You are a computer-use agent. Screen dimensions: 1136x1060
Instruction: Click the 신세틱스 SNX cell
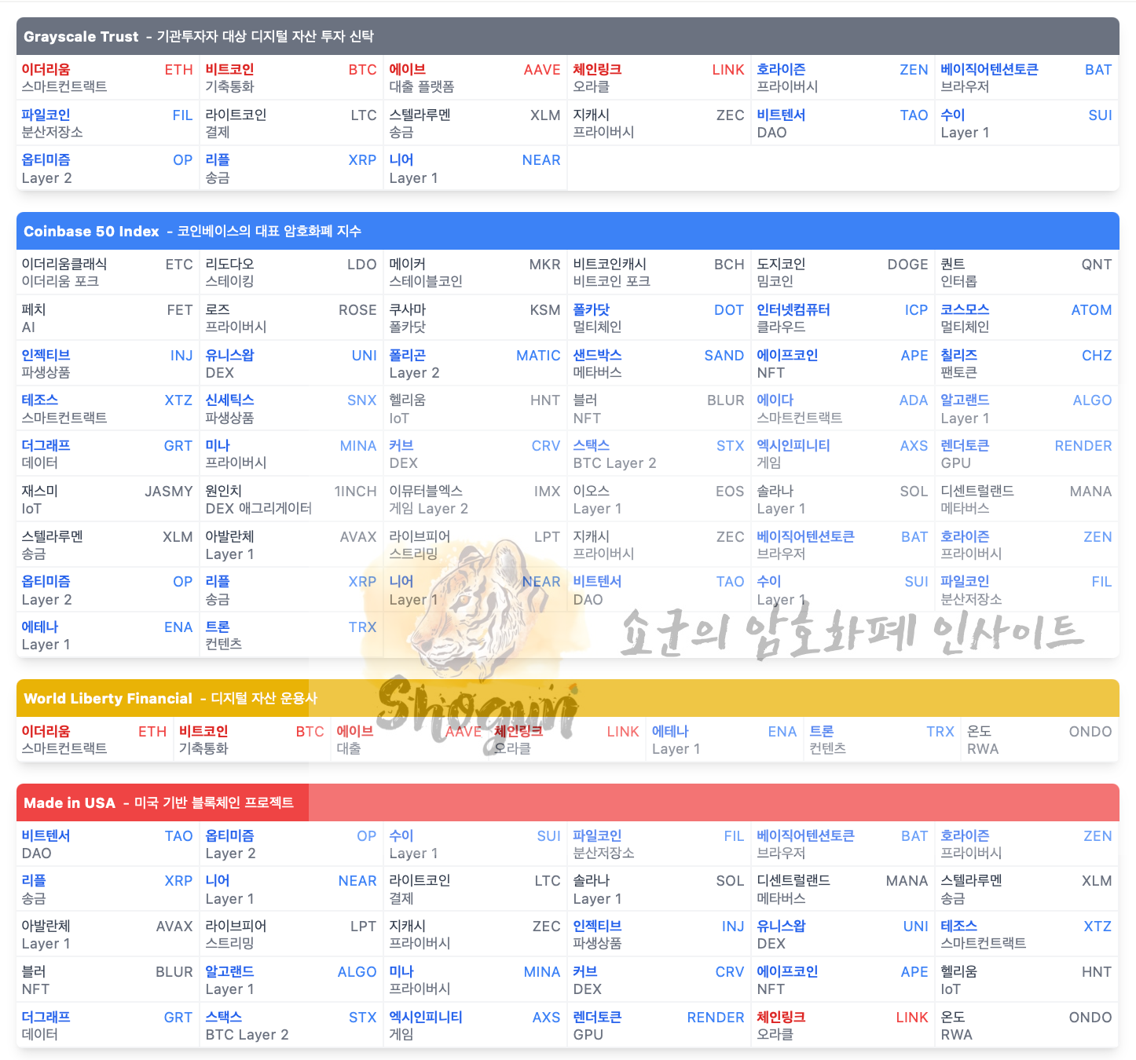point(291,408)
